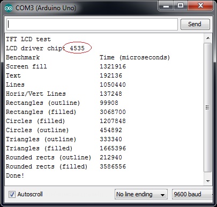Click the Arduino logo in title bar
The height and width of the screenshot is (207, 217).
[9, 8]
